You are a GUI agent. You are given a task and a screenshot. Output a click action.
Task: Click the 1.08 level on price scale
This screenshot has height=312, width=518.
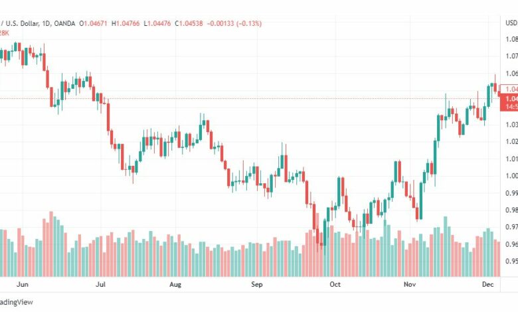click(512, 39)
